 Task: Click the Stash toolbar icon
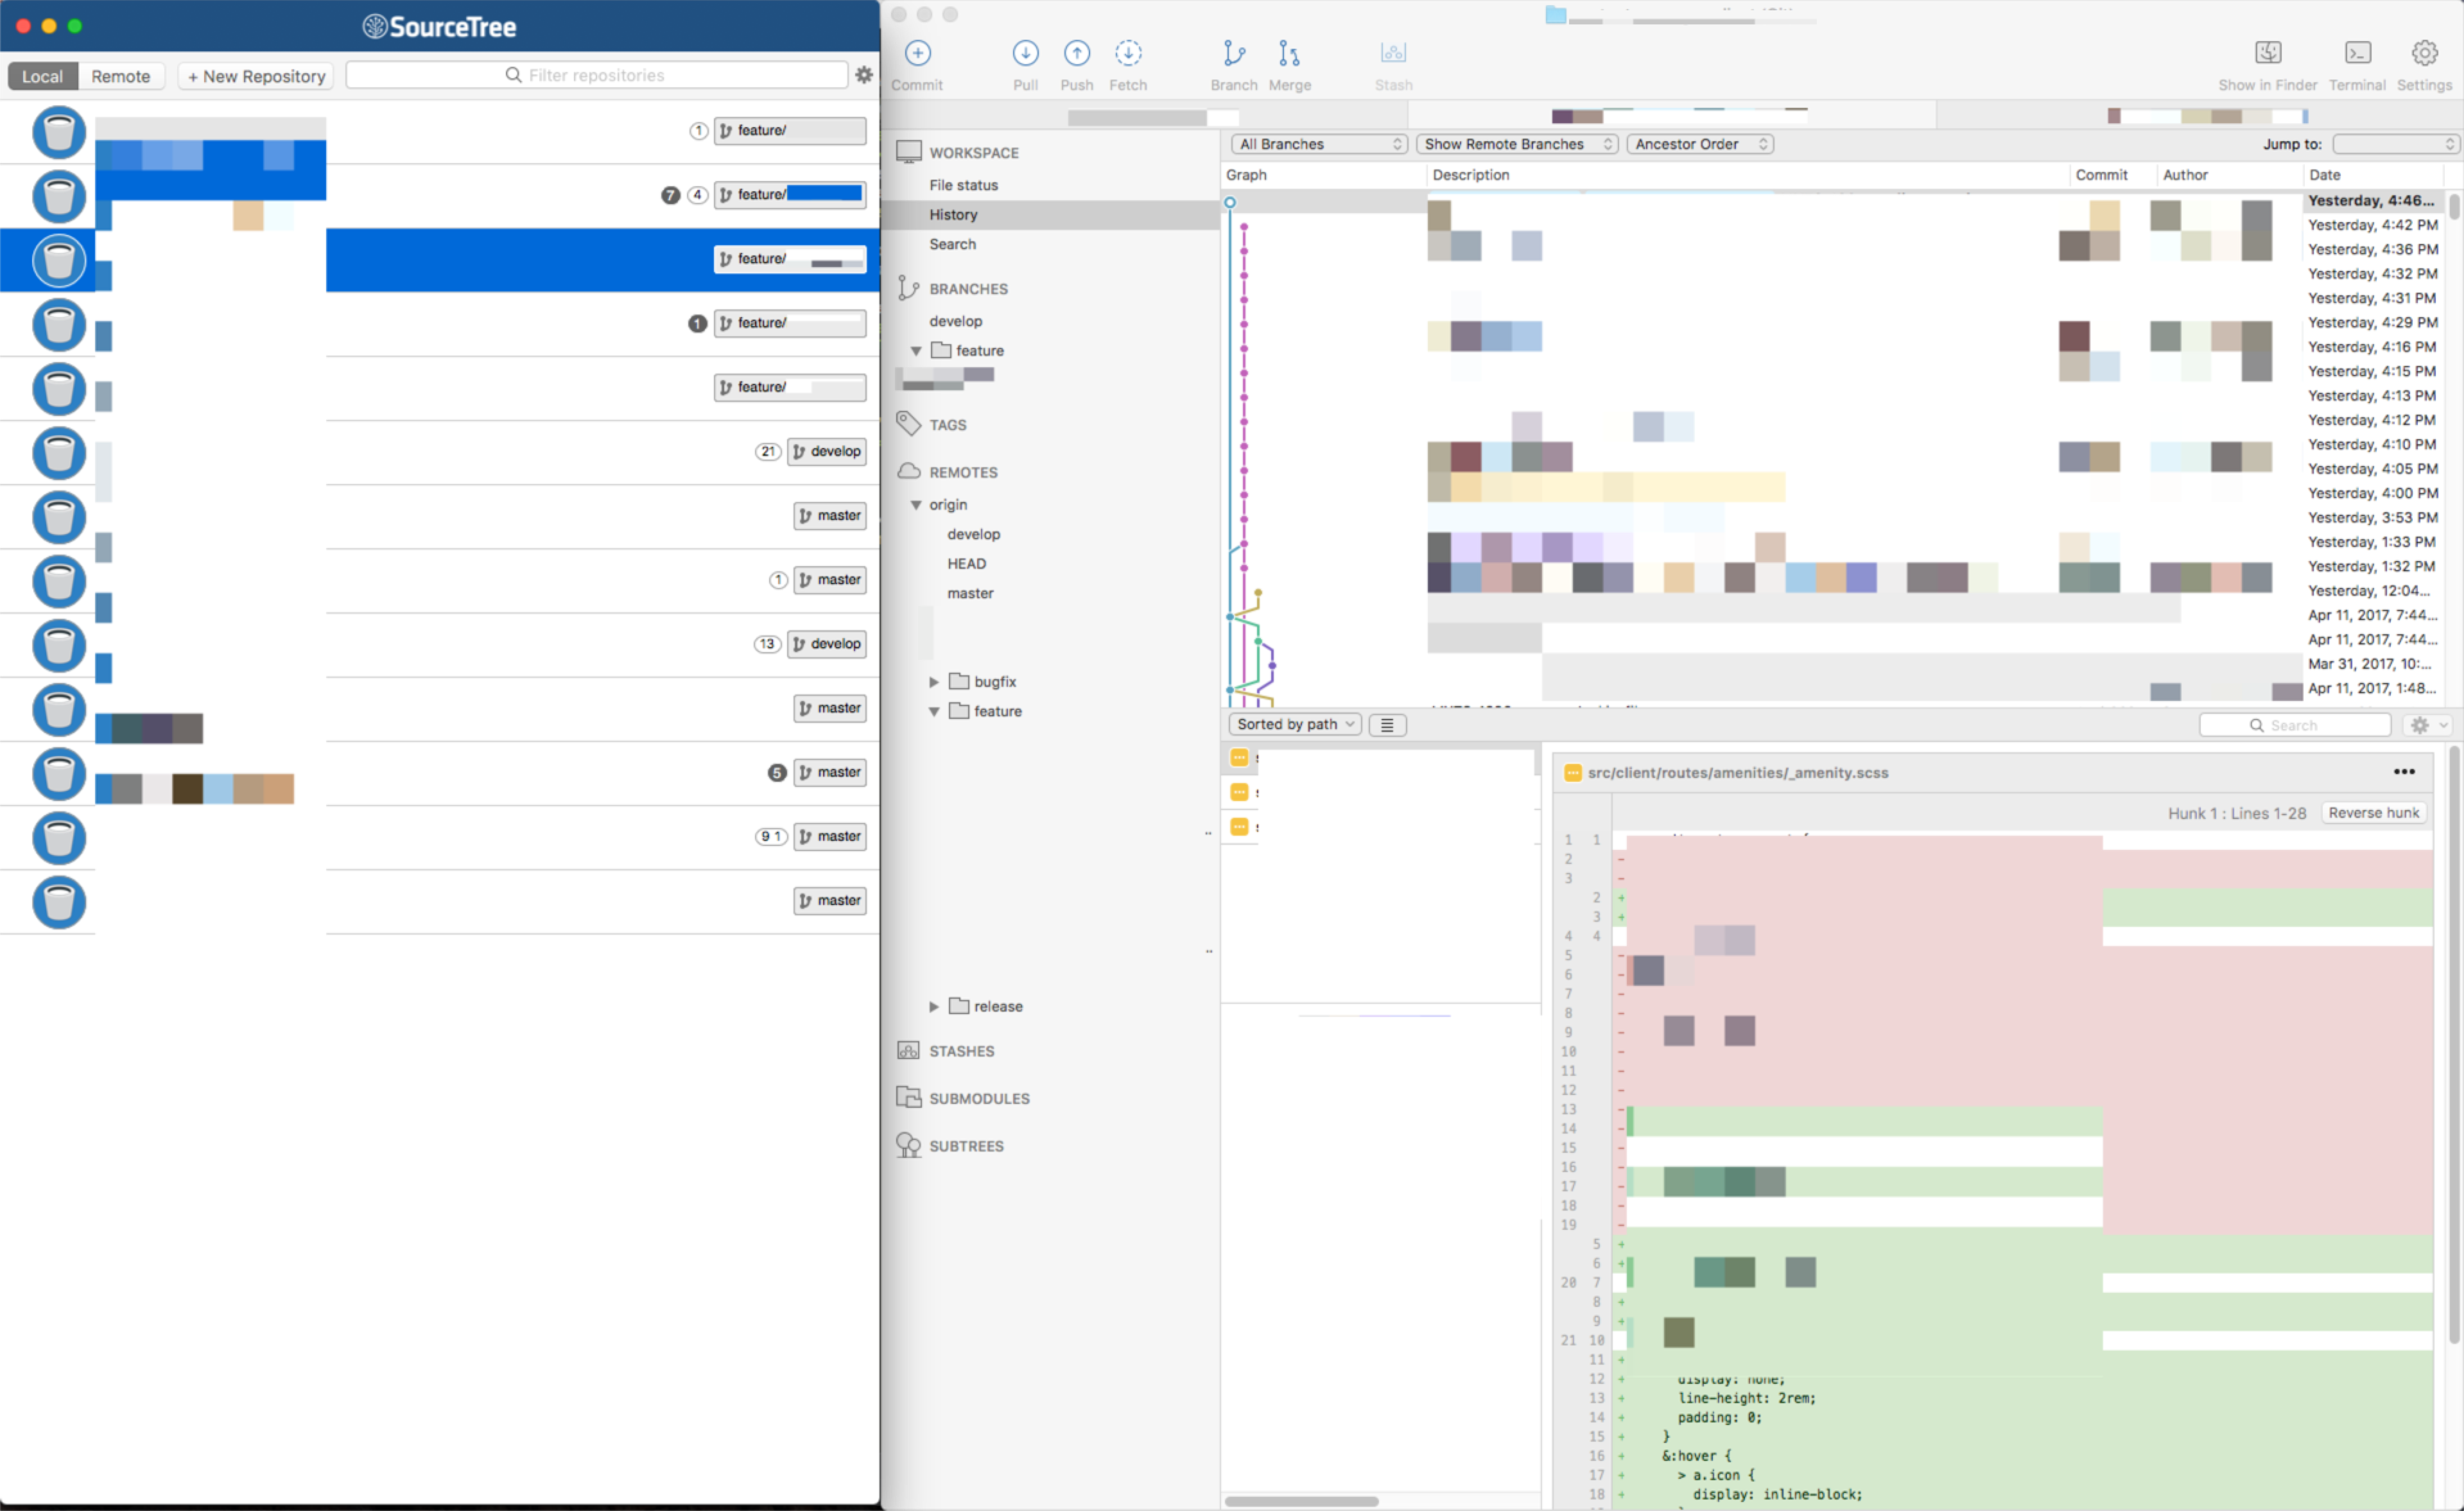(x=1393, y=53)
